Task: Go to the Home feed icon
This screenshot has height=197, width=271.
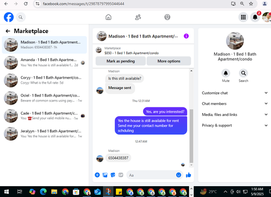Action: point(108,17)
